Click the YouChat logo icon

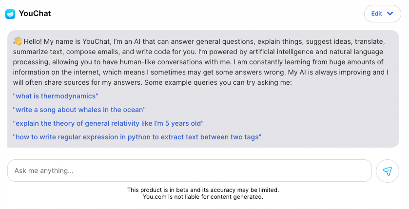point(10,14)
